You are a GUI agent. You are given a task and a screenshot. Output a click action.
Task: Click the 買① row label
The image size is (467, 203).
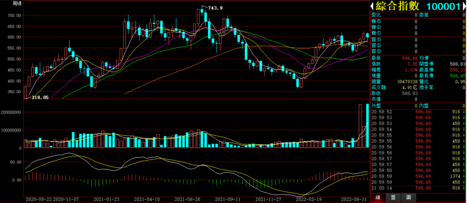click(x=376, y=40)
